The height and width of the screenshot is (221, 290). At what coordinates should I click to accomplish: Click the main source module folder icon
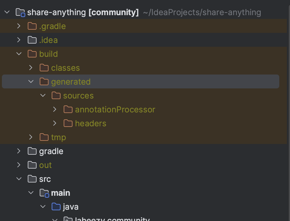coord(44,193)
